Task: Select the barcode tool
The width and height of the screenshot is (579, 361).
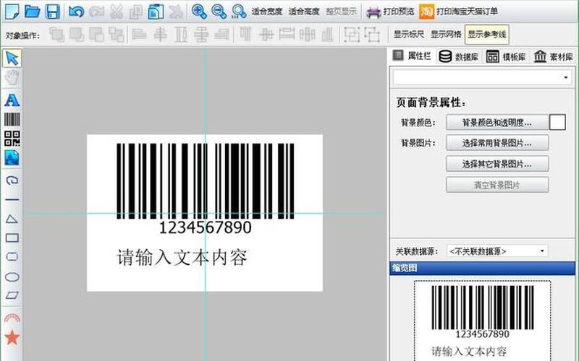Action: (x=12, y=119)
